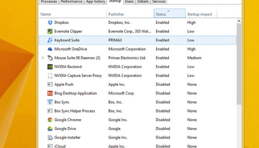This screenshot has width=259, height=148.
Task: Select the NVIDIA Backend entry
Action: point(68,67)
